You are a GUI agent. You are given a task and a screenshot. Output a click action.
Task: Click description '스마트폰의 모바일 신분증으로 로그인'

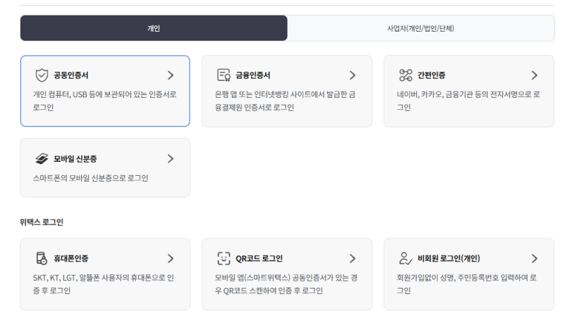click(91, 178)
